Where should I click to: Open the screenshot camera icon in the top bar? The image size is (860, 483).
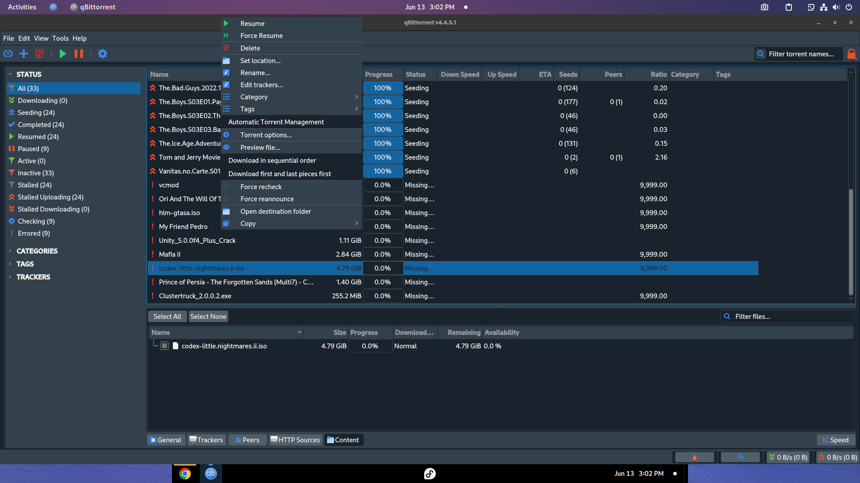tap(764, 7)
